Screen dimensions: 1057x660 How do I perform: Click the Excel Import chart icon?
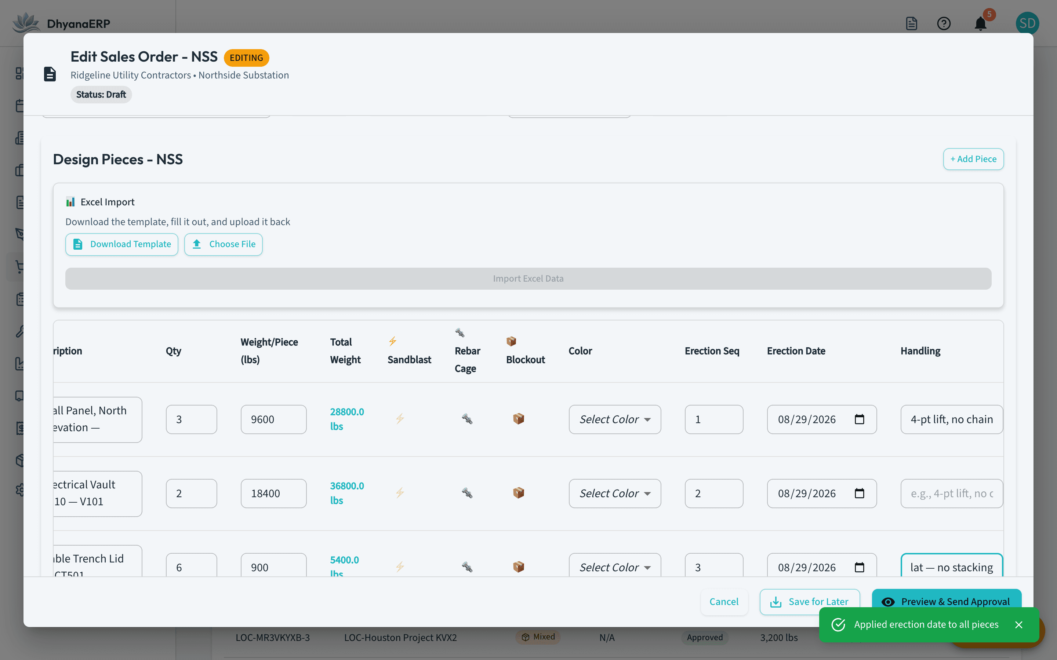(70, 202)
